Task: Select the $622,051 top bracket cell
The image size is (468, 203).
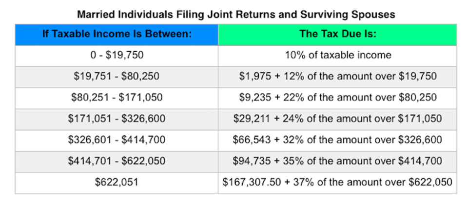Action: (117, 183)
